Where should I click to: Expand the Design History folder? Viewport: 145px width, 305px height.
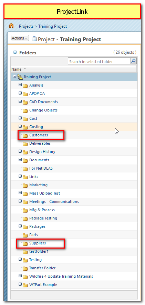(20, 151)
